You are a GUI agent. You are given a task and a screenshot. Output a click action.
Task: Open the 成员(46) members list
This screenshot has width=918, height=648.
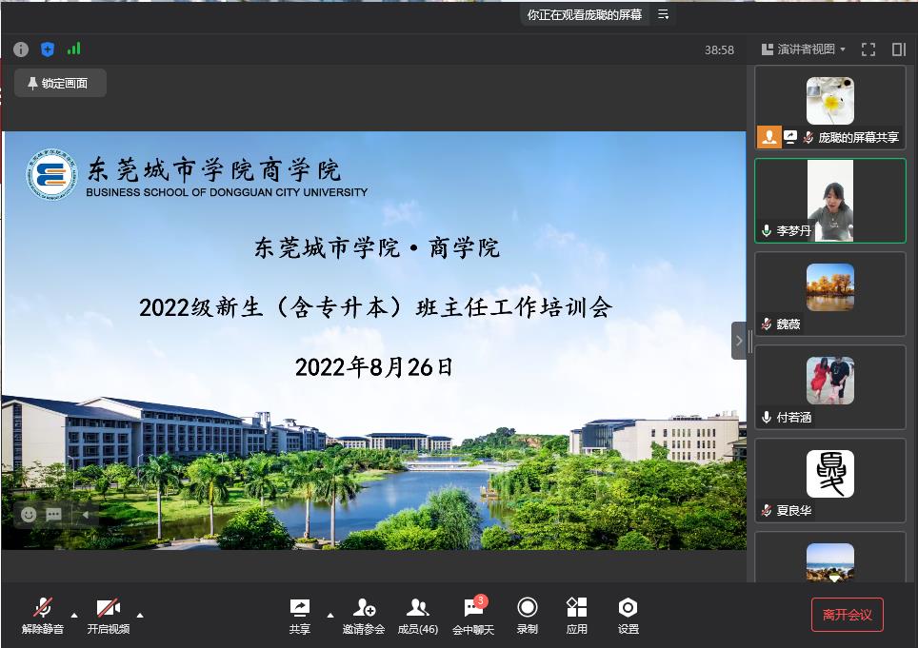417,616
